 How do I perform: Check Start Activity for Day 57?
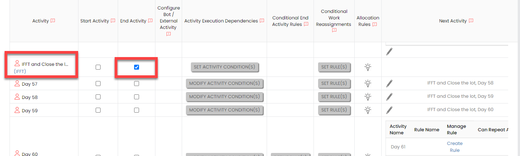[x=98, y=83]
